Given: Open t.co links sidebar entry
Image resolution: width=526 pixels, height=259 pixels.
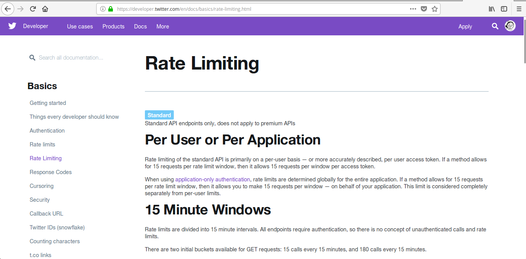Looking at the screenshot, I should pyautogui.click(x=40, y=255).
